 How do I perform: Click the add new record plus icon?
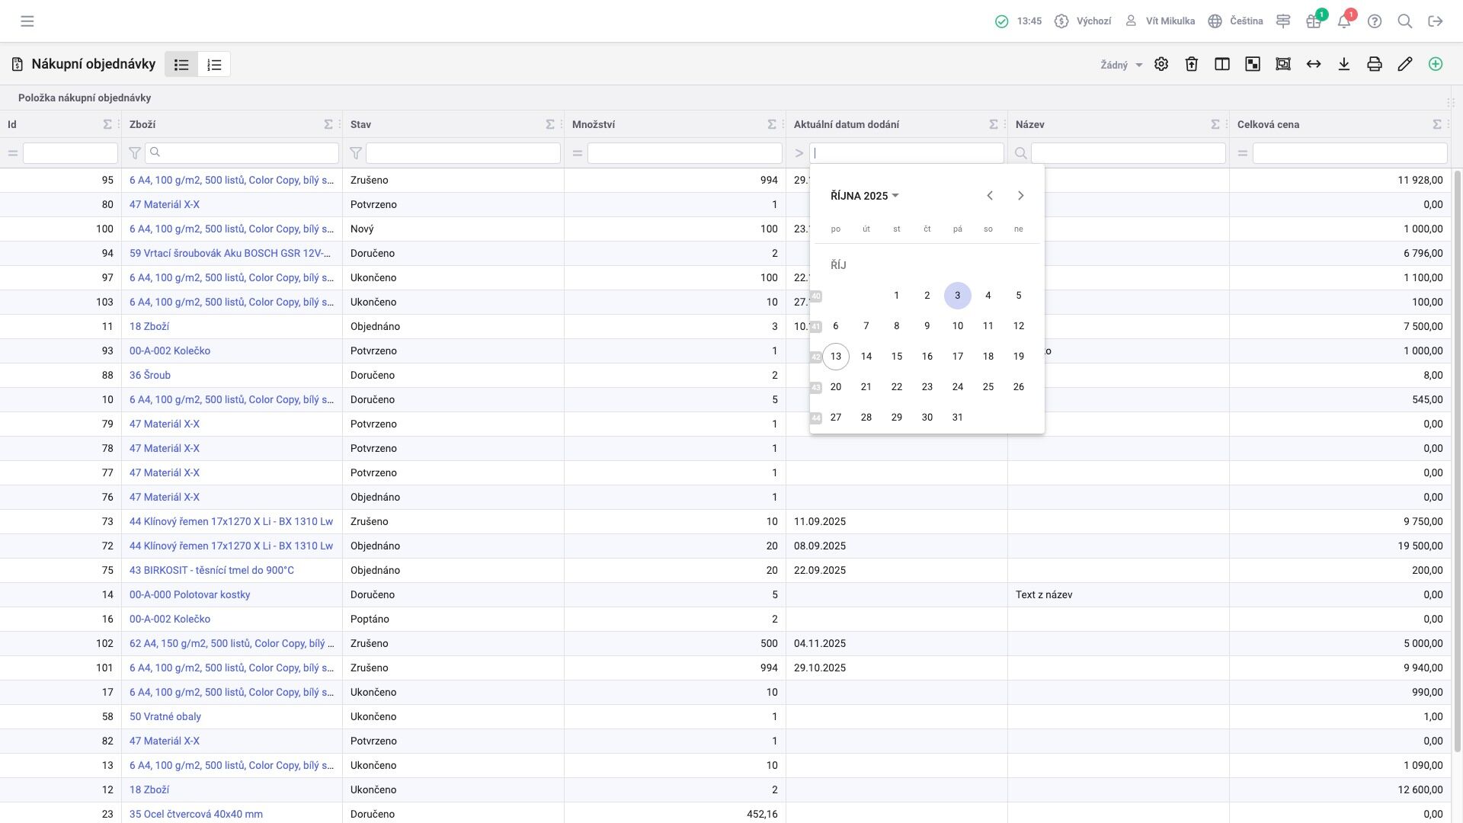[1436, 65]
